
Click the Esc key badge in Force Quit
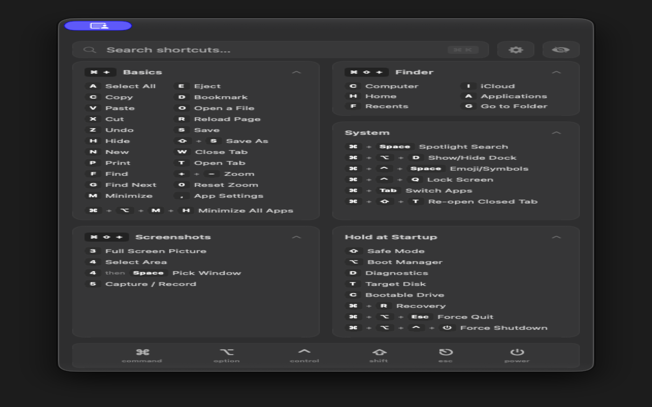pos(420,317)
